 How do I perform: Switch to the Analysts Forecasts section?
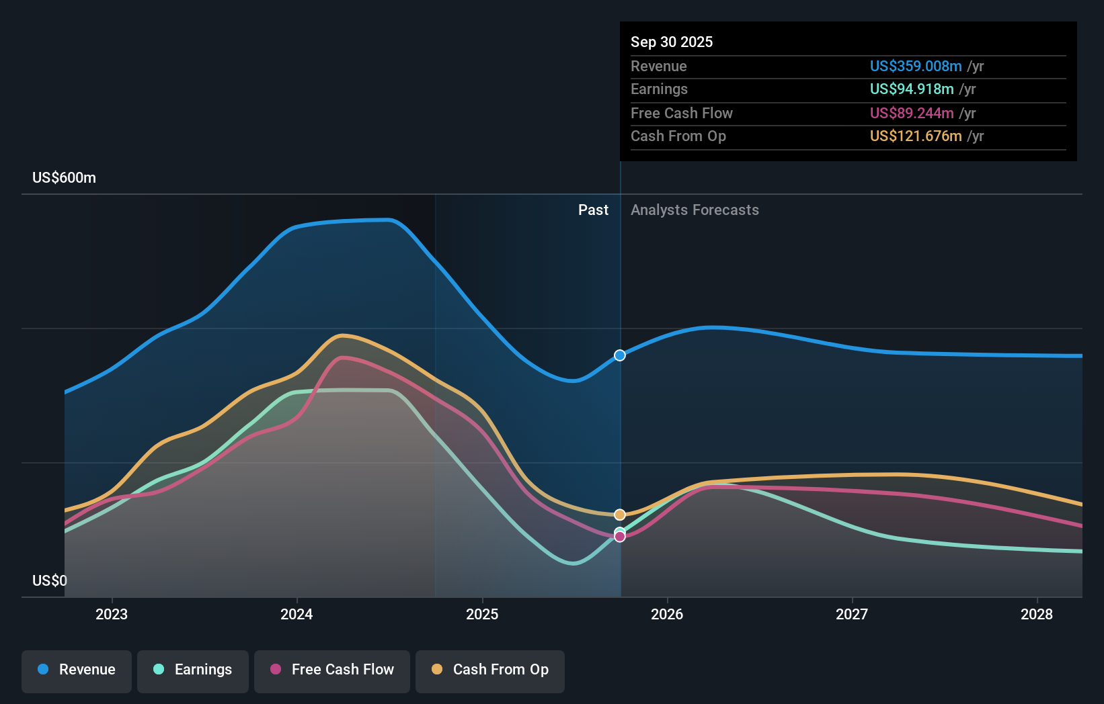[x=695, y=210]
